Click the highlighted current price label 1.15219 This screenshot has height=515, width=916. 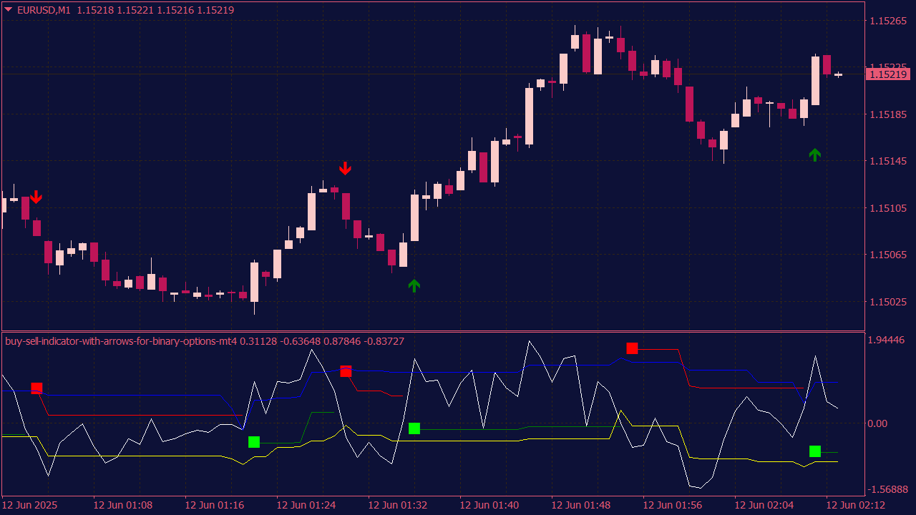point(887,74)
